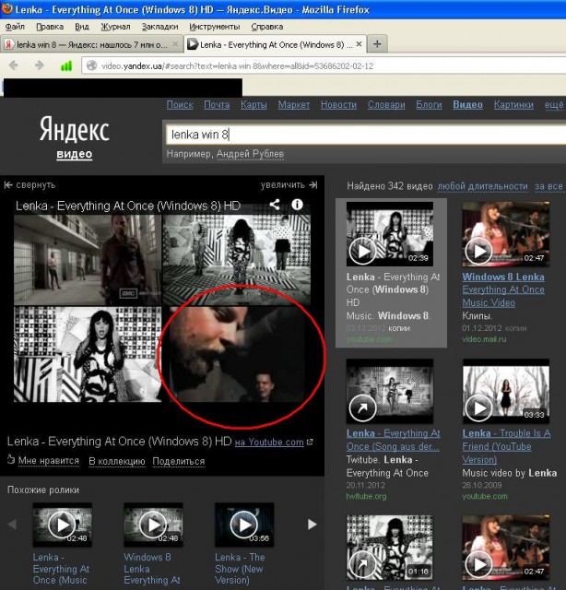Close the 'lenka win 8 — Яндекс' tab
Screen dimensions: 566x590
point(175,44)
